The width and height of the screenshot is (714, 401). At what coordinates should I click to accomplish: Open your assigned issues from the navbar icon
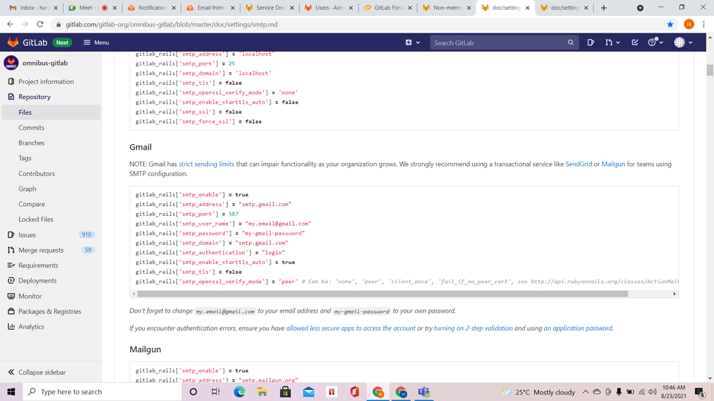(592, 42)
